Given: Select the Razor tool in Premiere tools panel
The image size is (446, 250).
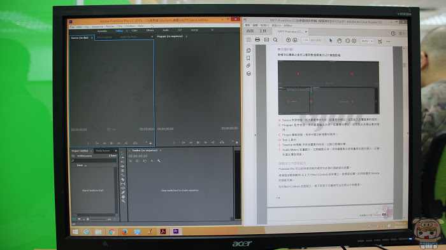Looking at the screenshot, I should pyautogui.click(x=122, y=179).
